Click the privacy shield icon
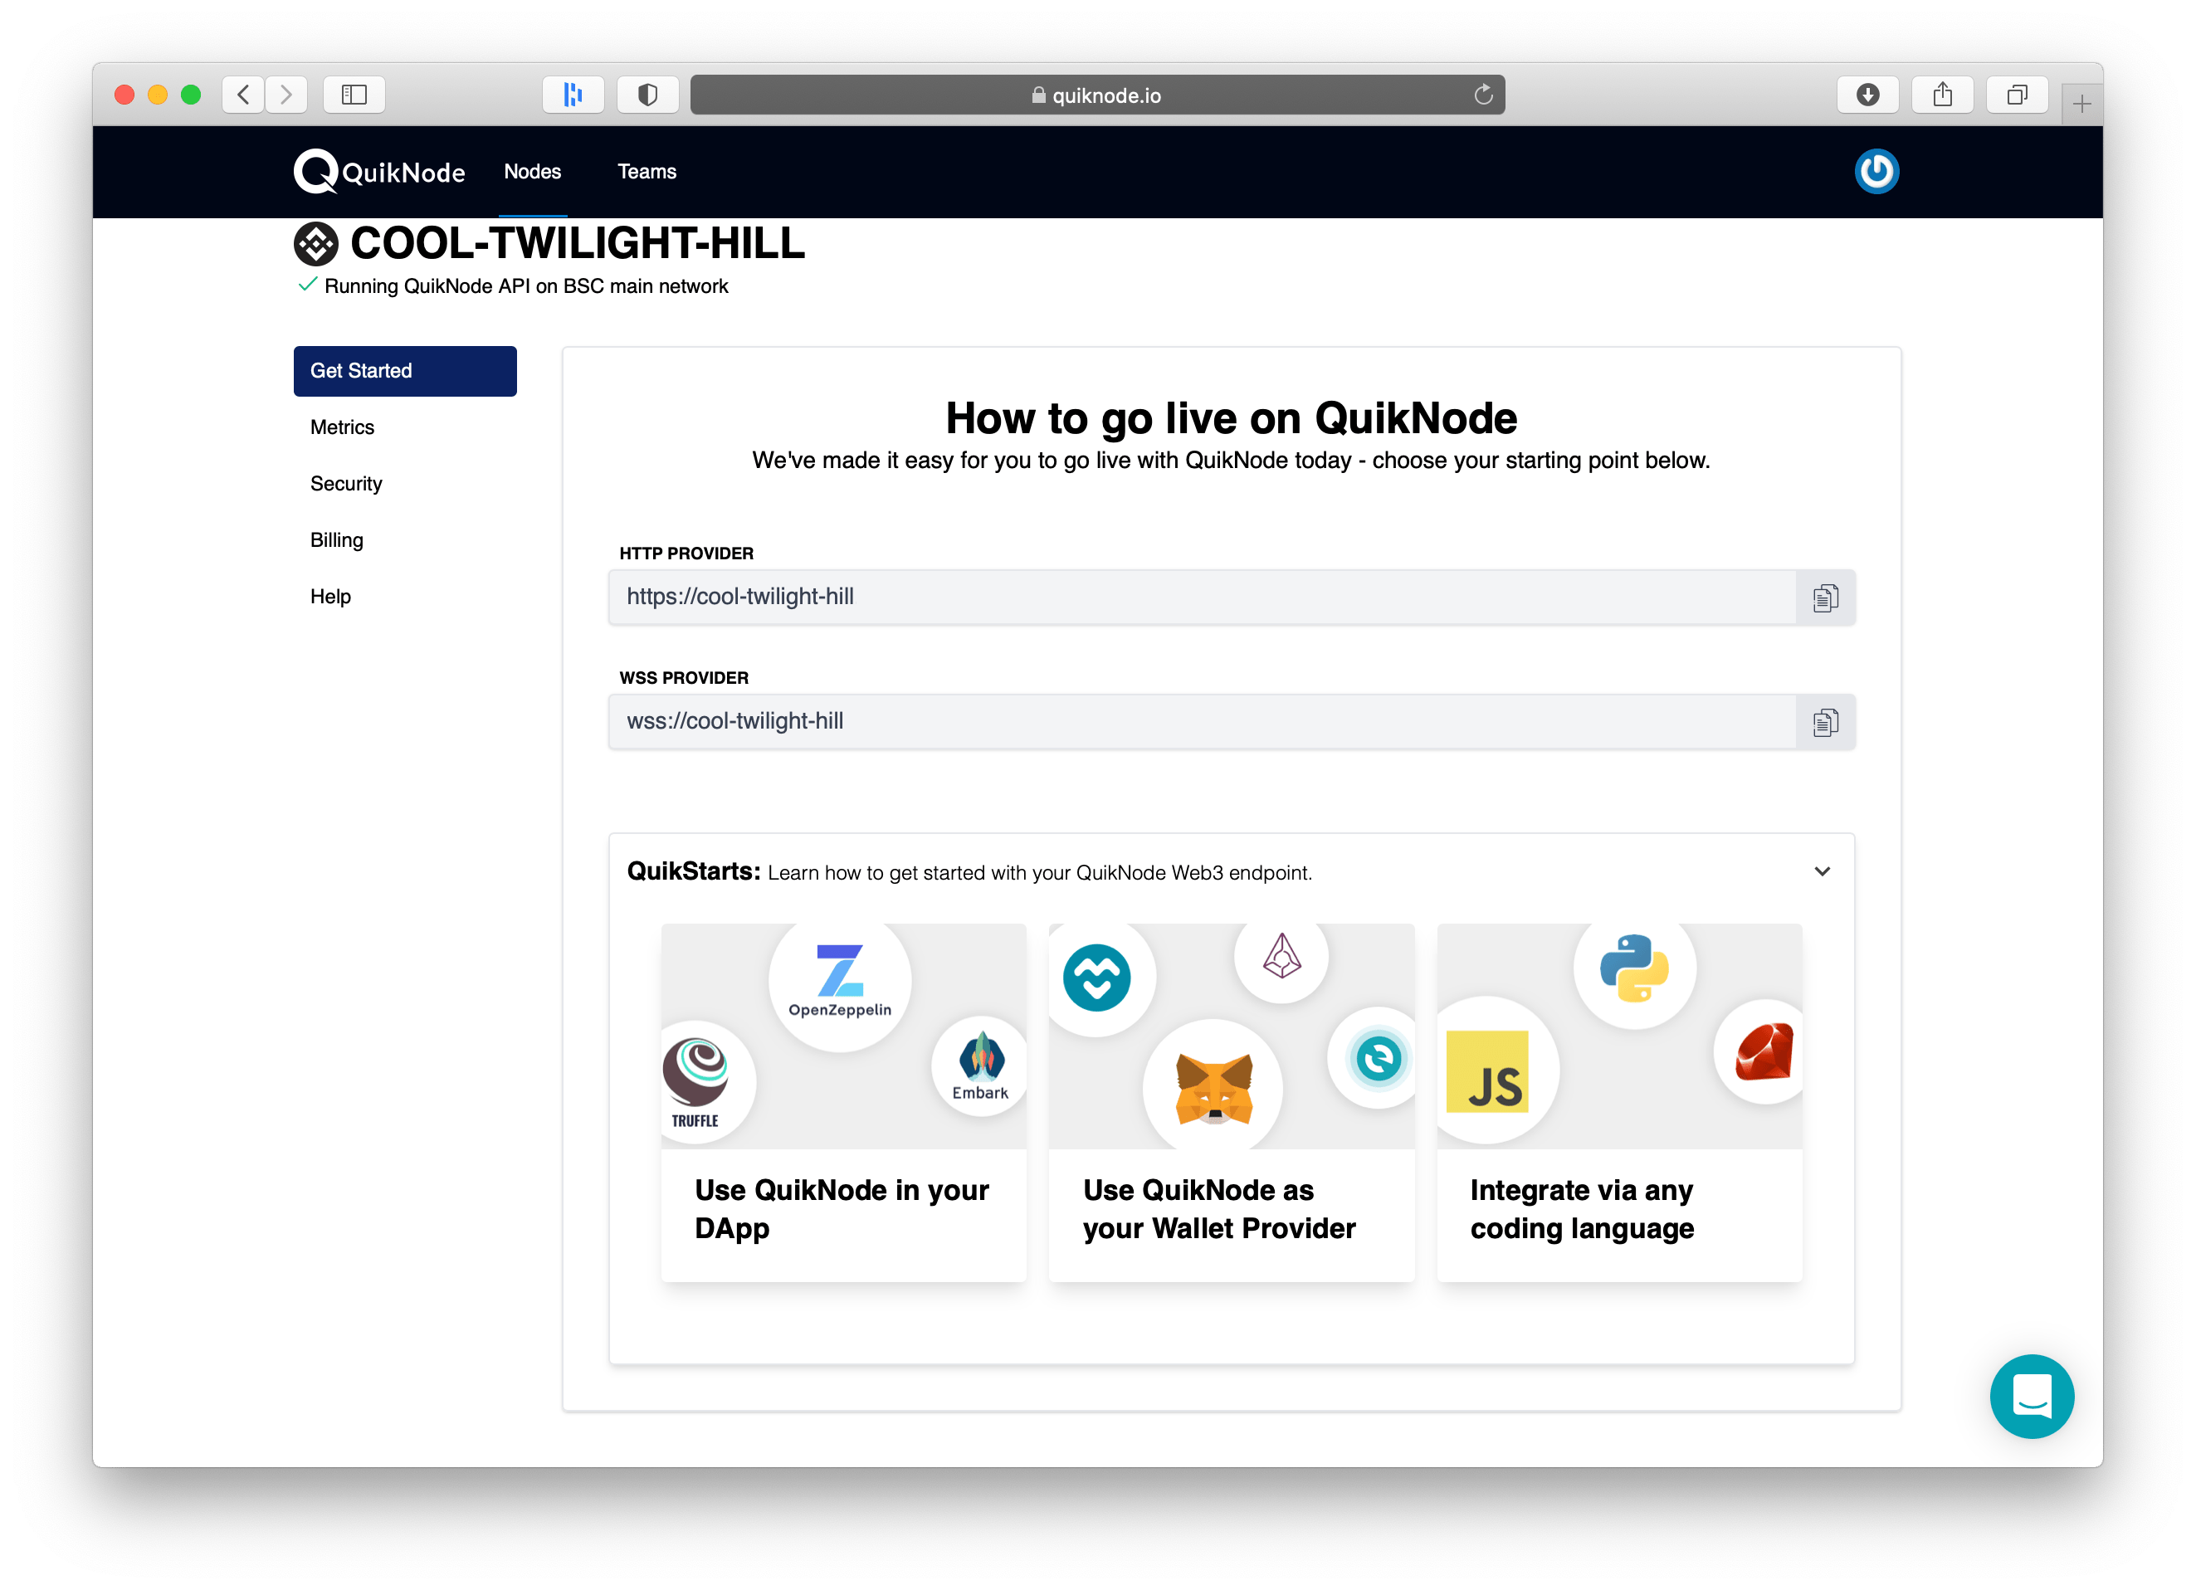 (x=647, y=95)
